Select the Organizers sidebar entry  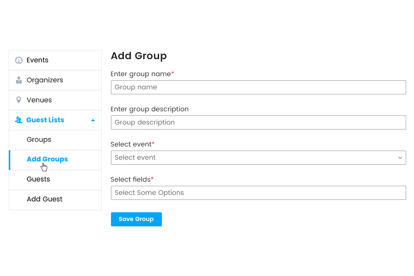[44, 80]
